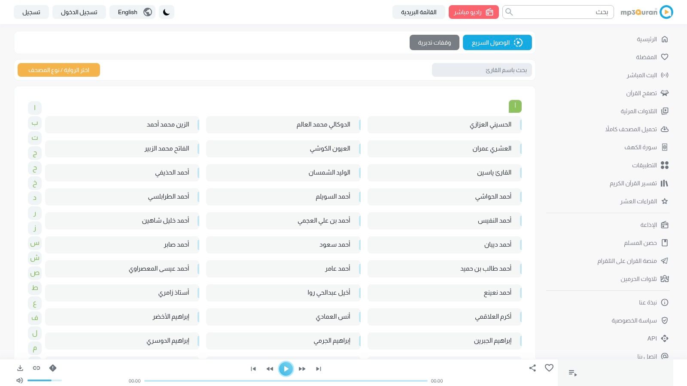The image size is (687, 386).
Task: Click the راديو مباشر red button
Action: click(474, 12)
